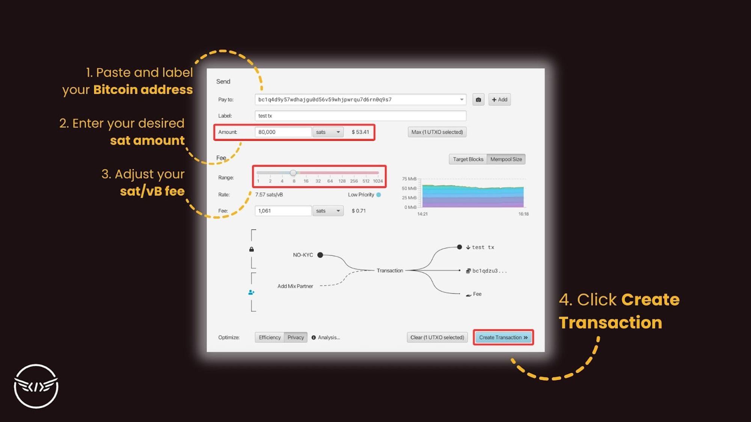The width and height of the screenshot is (751, 422).
Task: Select the Efficiency optimization toggle
Action: point(269,337)
